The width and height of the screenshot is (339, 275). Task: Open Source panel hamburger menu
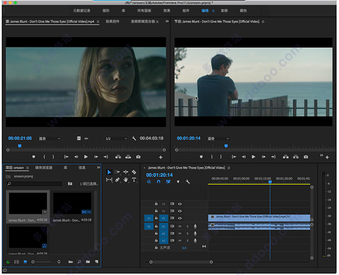[x=98, y=21]
